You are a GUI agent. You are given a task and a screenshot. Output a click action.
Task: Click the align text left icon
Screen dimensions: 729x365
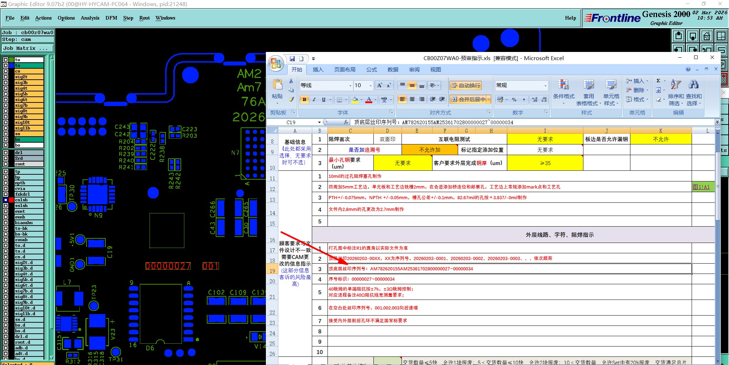pyautogui.click(x=402, y=99)
